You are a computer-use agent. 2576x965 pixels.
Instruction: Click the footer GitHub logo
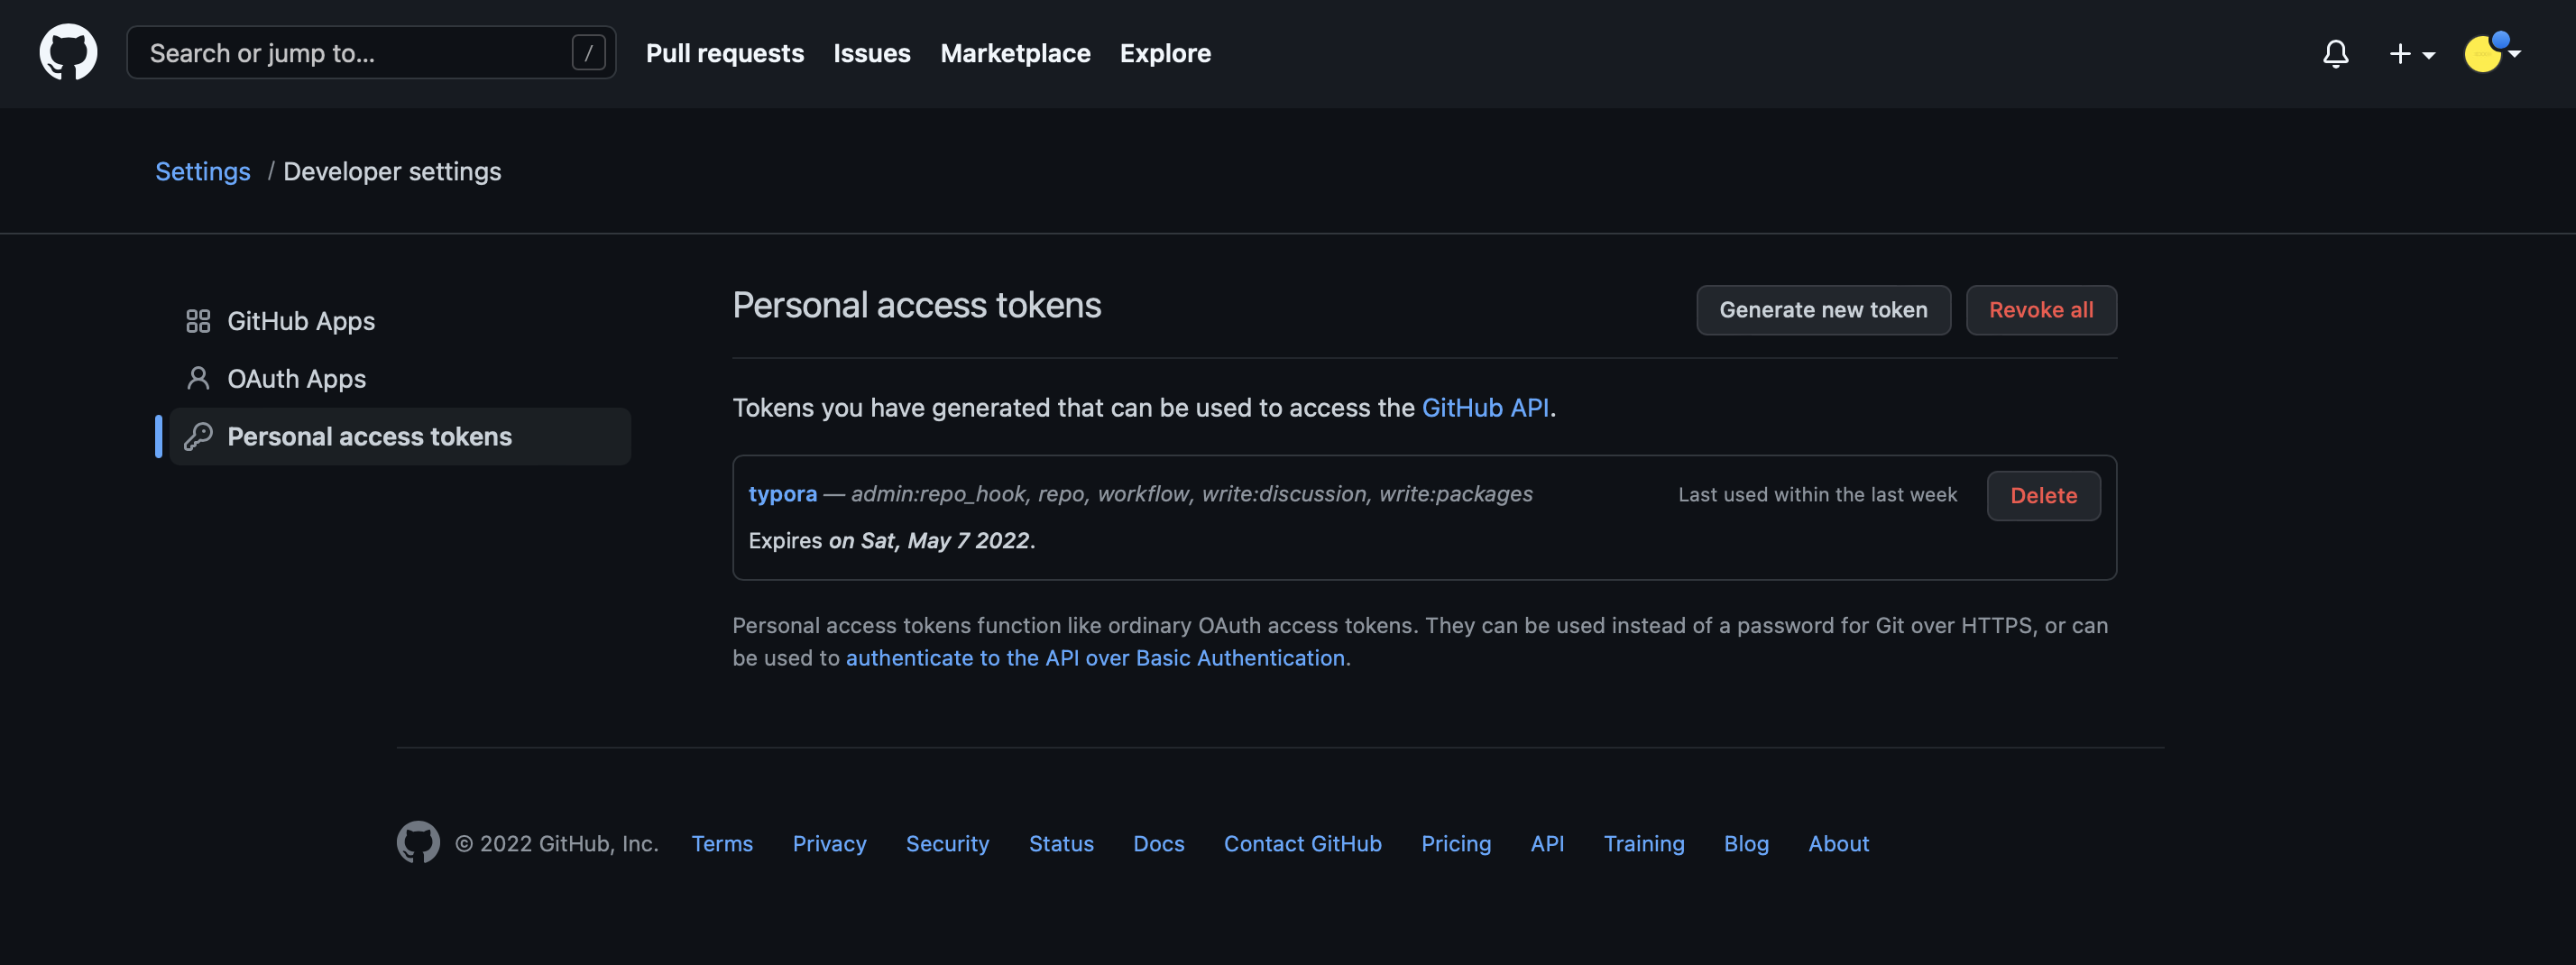coord(418,842)
